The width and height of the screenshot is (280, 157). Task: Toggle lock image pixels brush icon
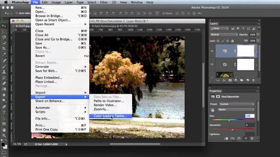223,41
